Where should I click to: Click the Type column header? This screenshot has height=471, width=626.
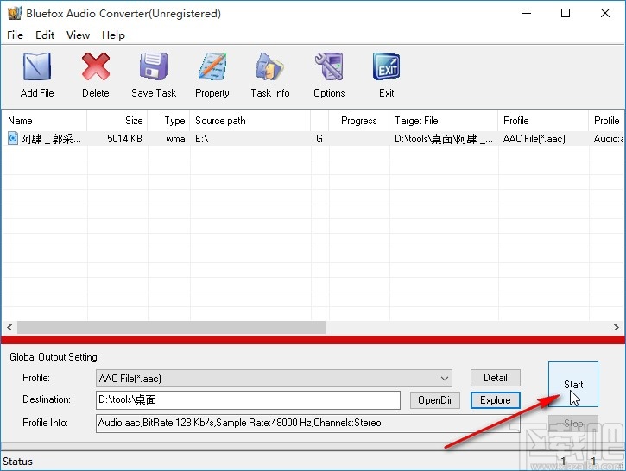169,121
